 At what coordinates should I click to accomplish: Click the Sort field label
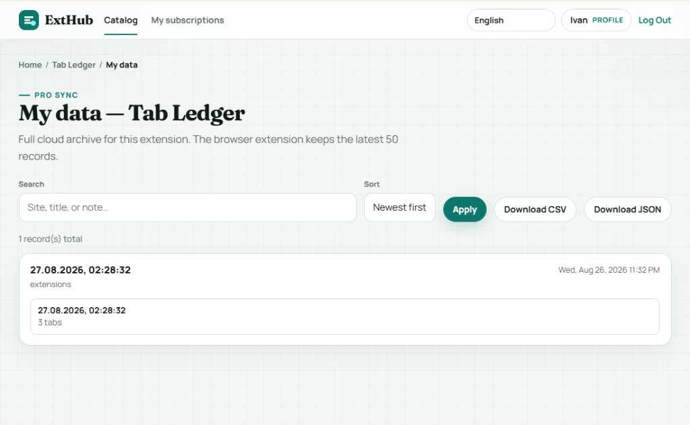[372, 185]
